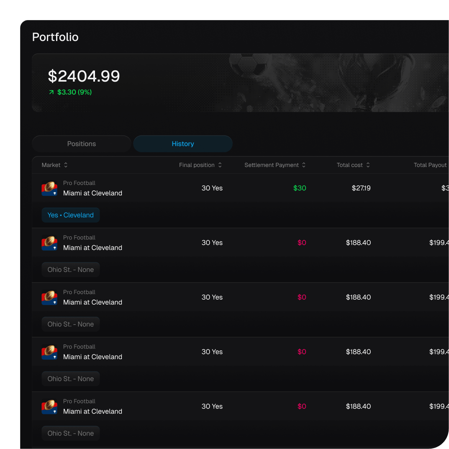The width and height of the screenshot is (449, 449).
Task: Switch to the Positions tab
Action: click(81, 144)
